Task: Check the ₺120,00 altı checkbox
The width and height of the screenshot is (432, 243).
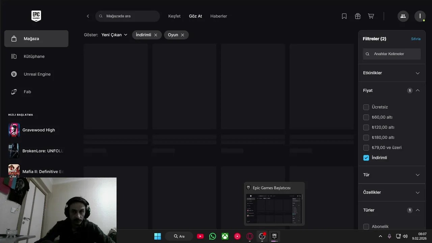Action: [366, 127]
